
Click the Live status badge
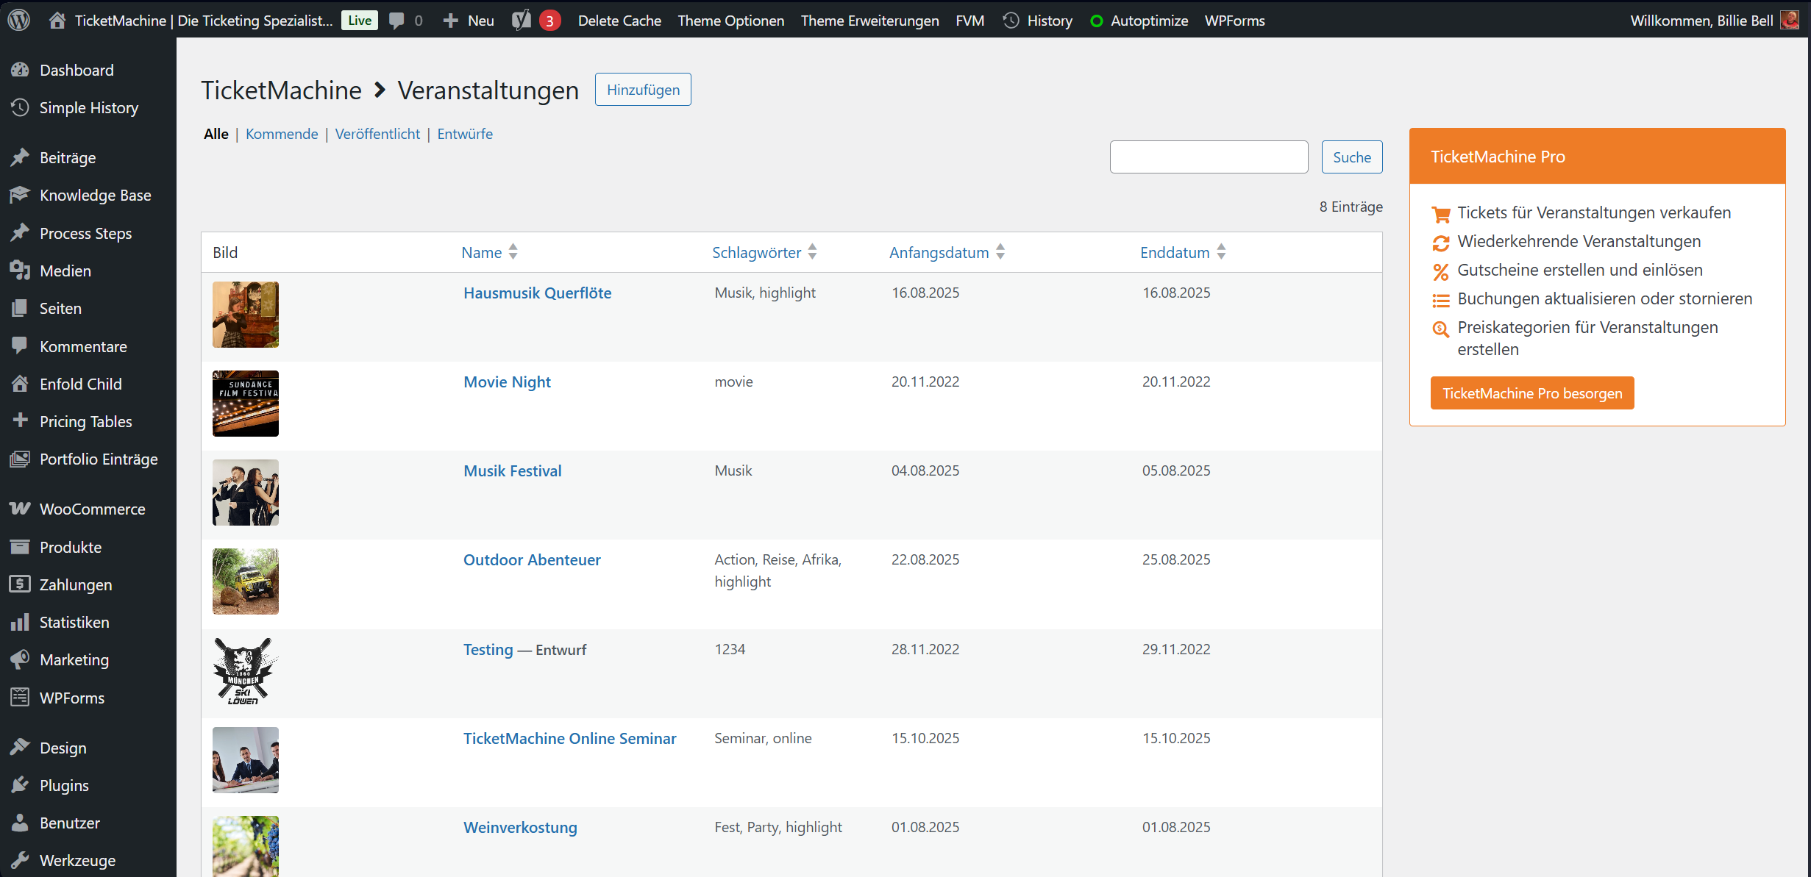pyautogui.click(x=360, y=21)
